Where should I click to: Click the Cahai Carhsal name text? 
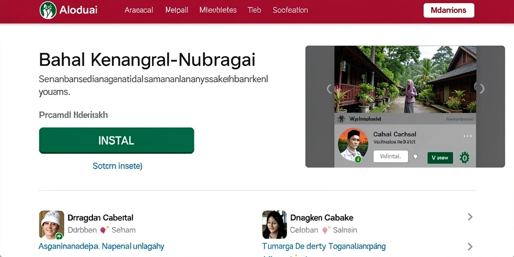click(395, 134)
